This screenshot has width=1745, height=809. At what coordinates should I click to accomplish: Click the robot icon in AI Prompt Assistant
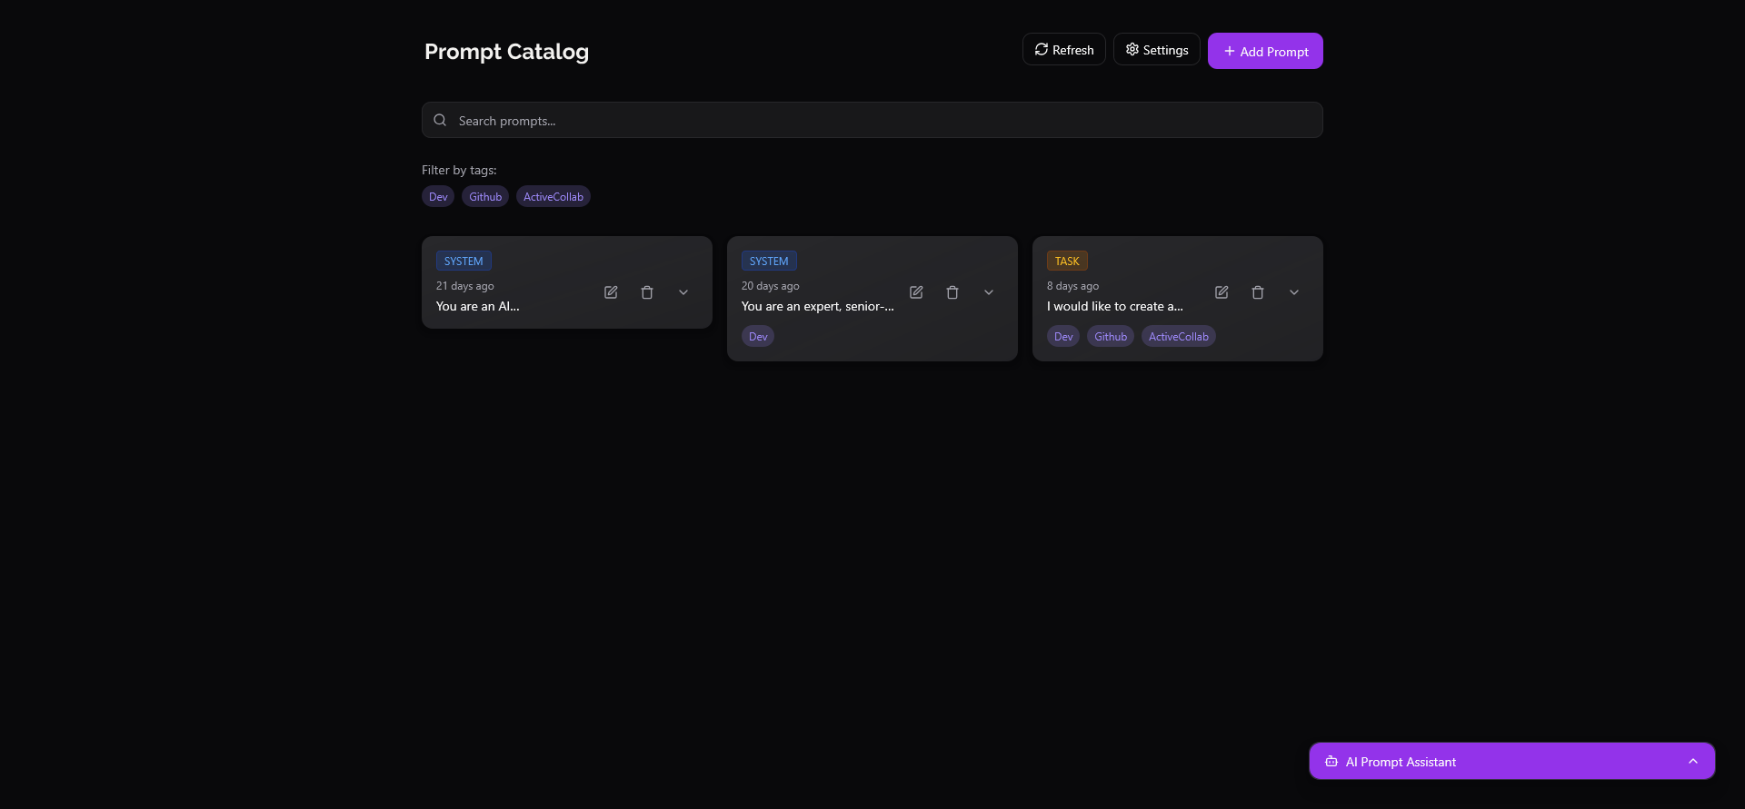[x=1331, y=762]
